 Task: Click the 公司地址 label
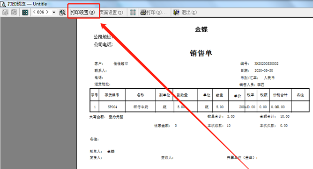tap(104, 37)
